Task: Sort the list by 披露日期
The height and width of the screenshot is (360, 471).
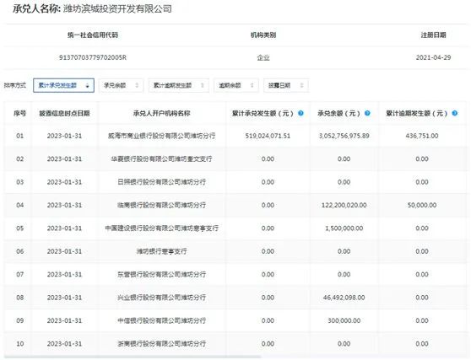Action: tap(286, 85)
